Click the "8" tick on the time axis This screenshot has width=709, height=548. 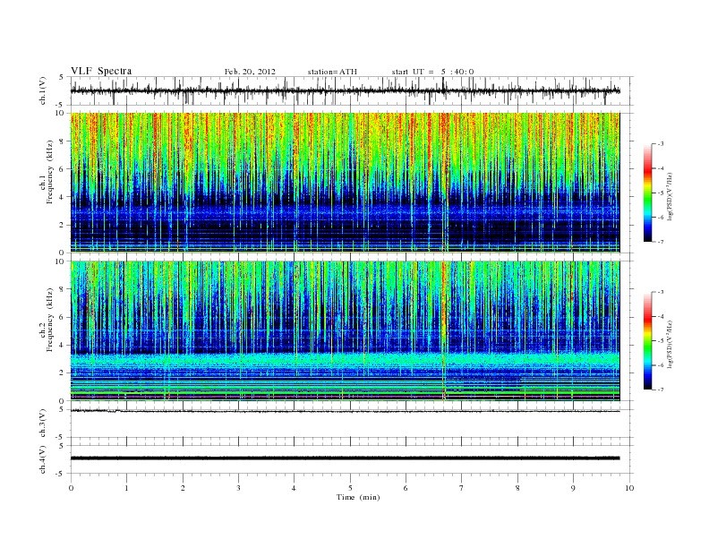[517, 488]
